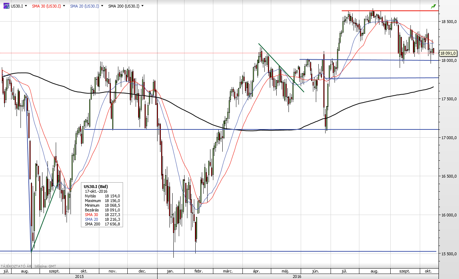Click the febr. label on time axis
This screenshot has width=459, height=279.
[x=199, y=271]
